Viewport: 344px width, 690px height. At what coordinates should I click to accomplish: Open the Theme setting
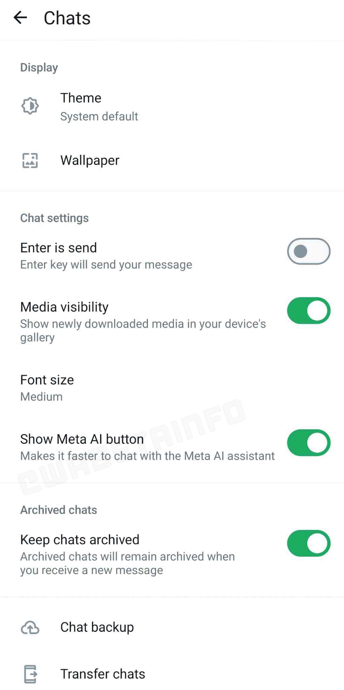172,106
